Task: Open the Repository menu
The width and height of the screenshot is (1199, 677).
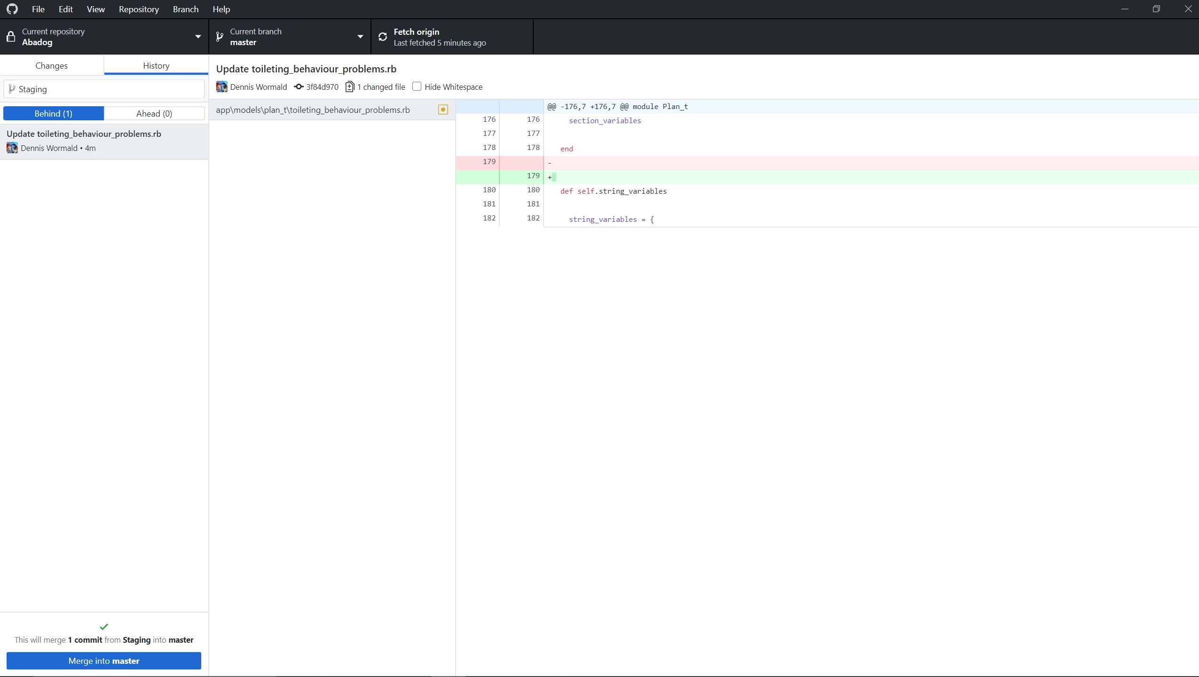Action: pos(138,9)
